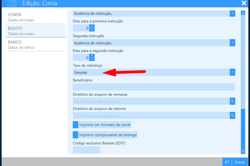Image resolution: width=250 pixels, height=166 pixels.
Task: Increase days for second instruction
Action: (92, 56)
